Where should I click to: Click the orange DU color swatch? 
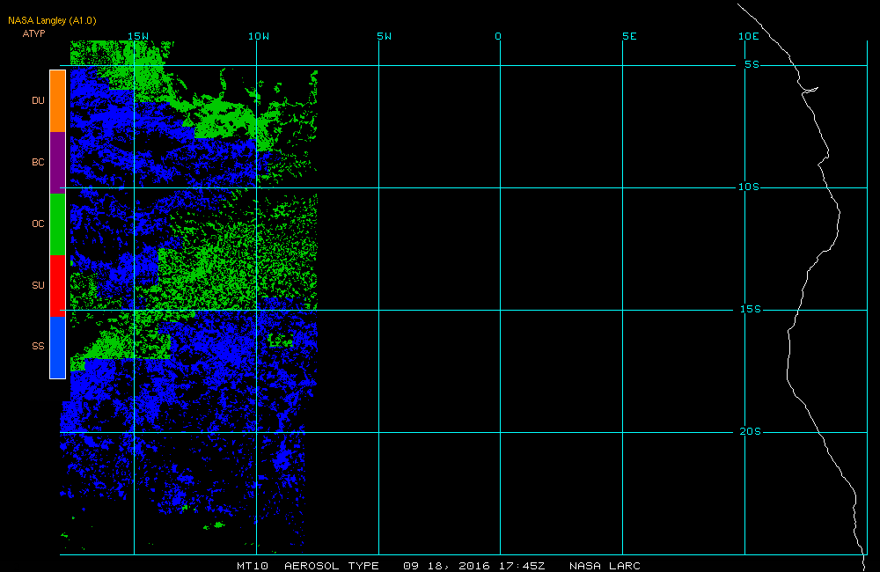[x=58, y=101]
